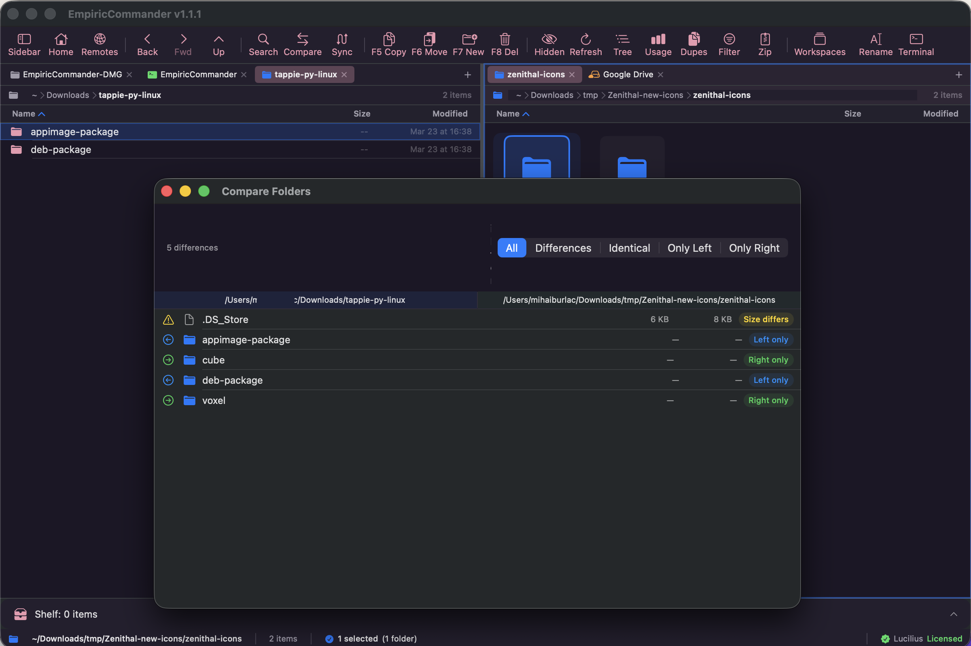Toggle hidden files visibility

549,44
